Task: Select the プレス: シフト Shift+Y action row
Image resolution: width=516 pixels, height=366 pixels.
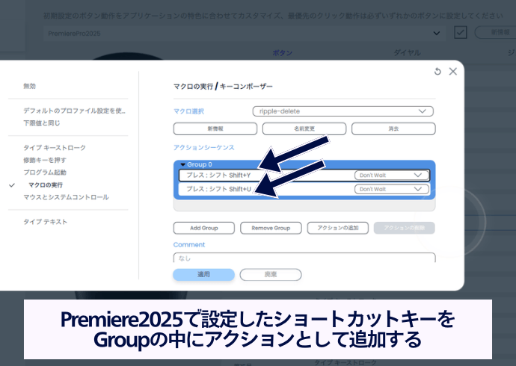Action: [x=262, y=175]
